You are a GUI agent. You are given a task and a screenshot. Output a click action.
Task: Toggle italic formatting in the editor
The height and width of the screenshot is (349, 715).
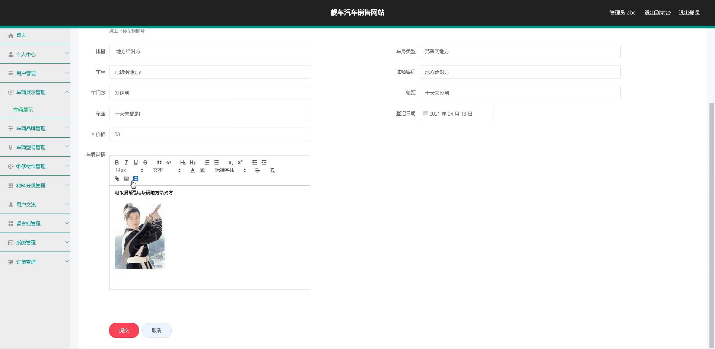coord(126,162)
